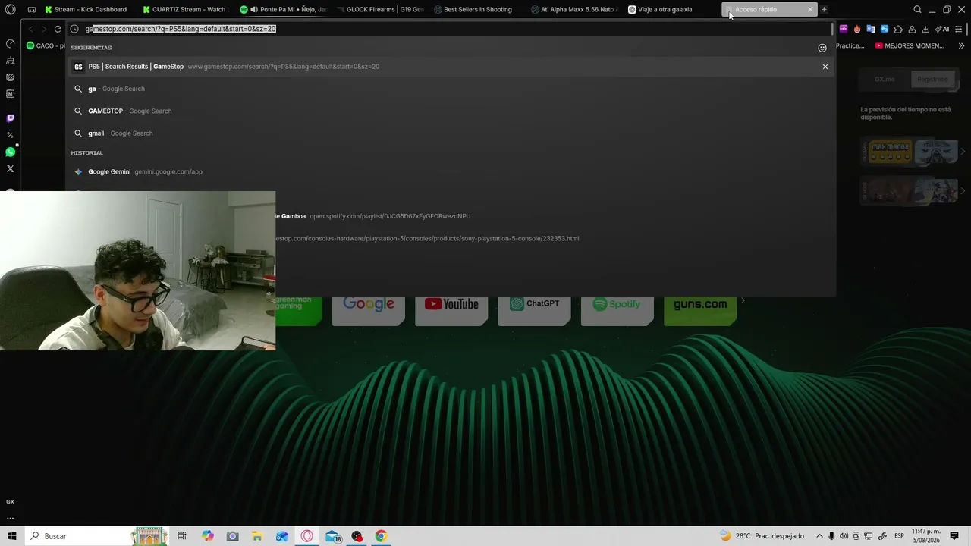Open the Windows Start menu
971x546 pixels.
11,536
